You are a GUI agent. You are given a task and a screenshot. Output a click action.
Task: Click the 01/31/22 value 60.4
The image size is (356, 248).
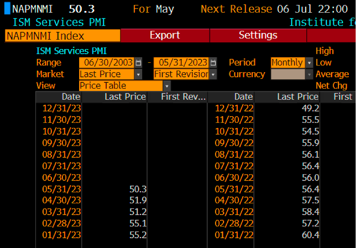click(311, 235)
